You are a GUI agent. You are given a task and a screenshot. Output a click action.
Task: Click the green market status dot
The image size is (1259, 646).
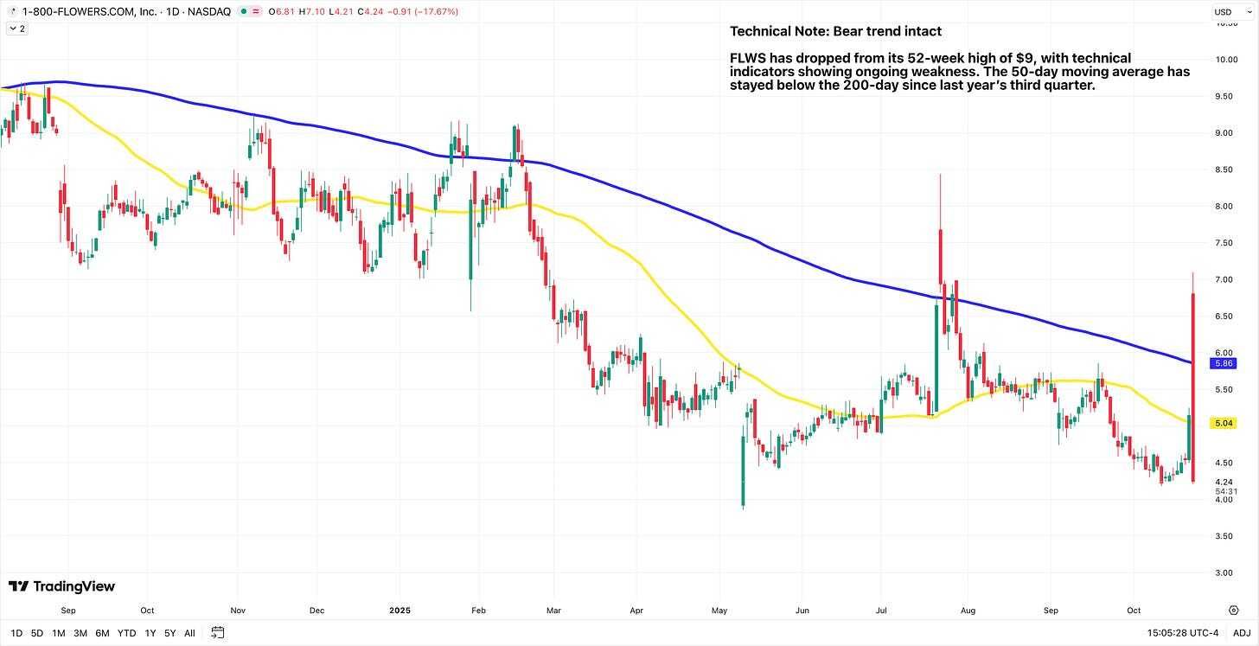(x=244, y=11)
